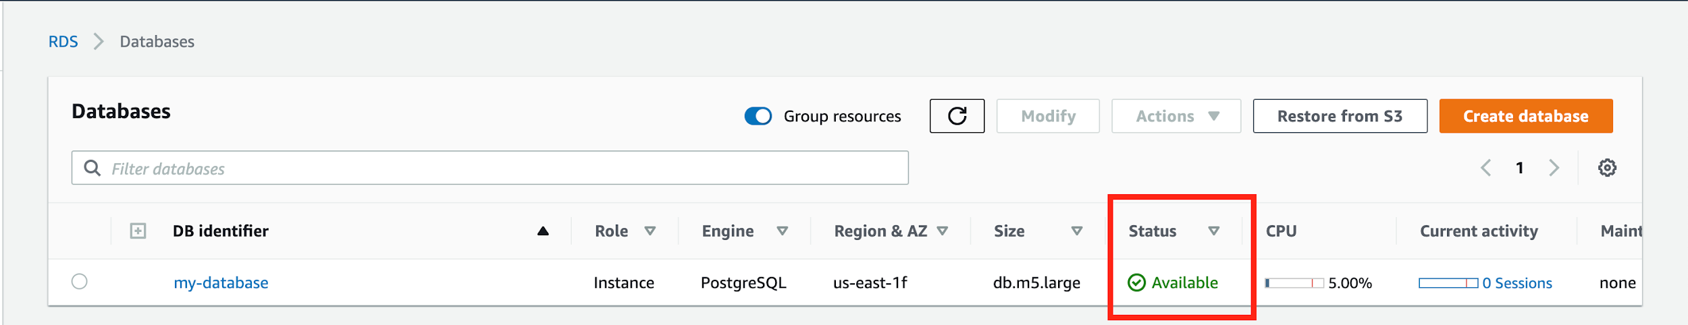Click the current activity sessions bar
Viewport: 1688px width, 325px height.
(x=1448, y=283)
